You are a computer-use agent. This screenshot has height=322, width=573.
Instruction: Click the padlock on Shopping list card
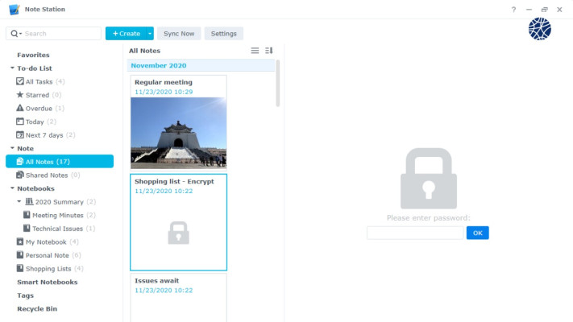coord(178,233)
